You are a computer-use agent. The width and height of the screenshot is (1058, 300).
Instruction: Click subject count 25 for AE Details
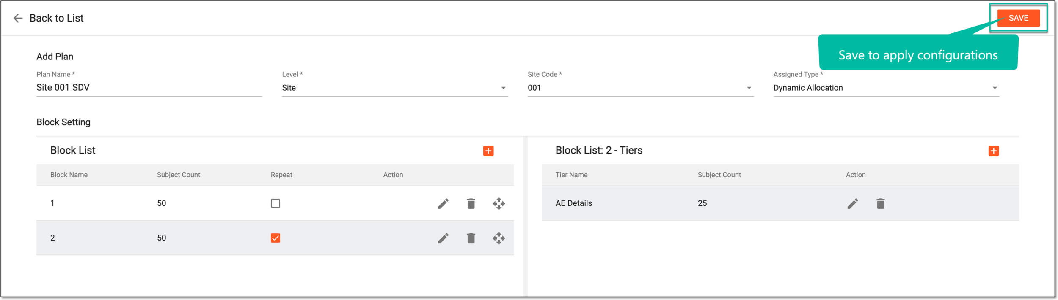click(703, 203)
